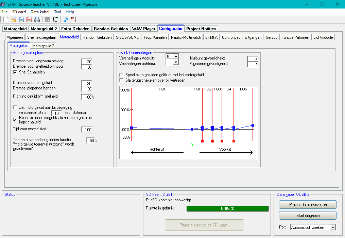
Task: Switch to WAV-Player tab
Action: tap(144, 29)
